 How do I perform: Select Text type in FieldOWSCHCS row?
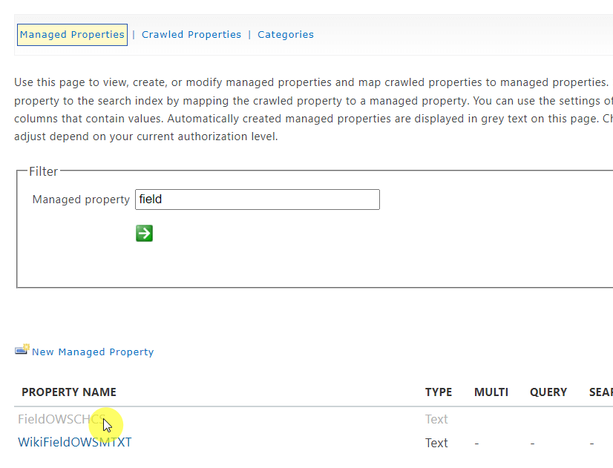[x=436, y=419]
